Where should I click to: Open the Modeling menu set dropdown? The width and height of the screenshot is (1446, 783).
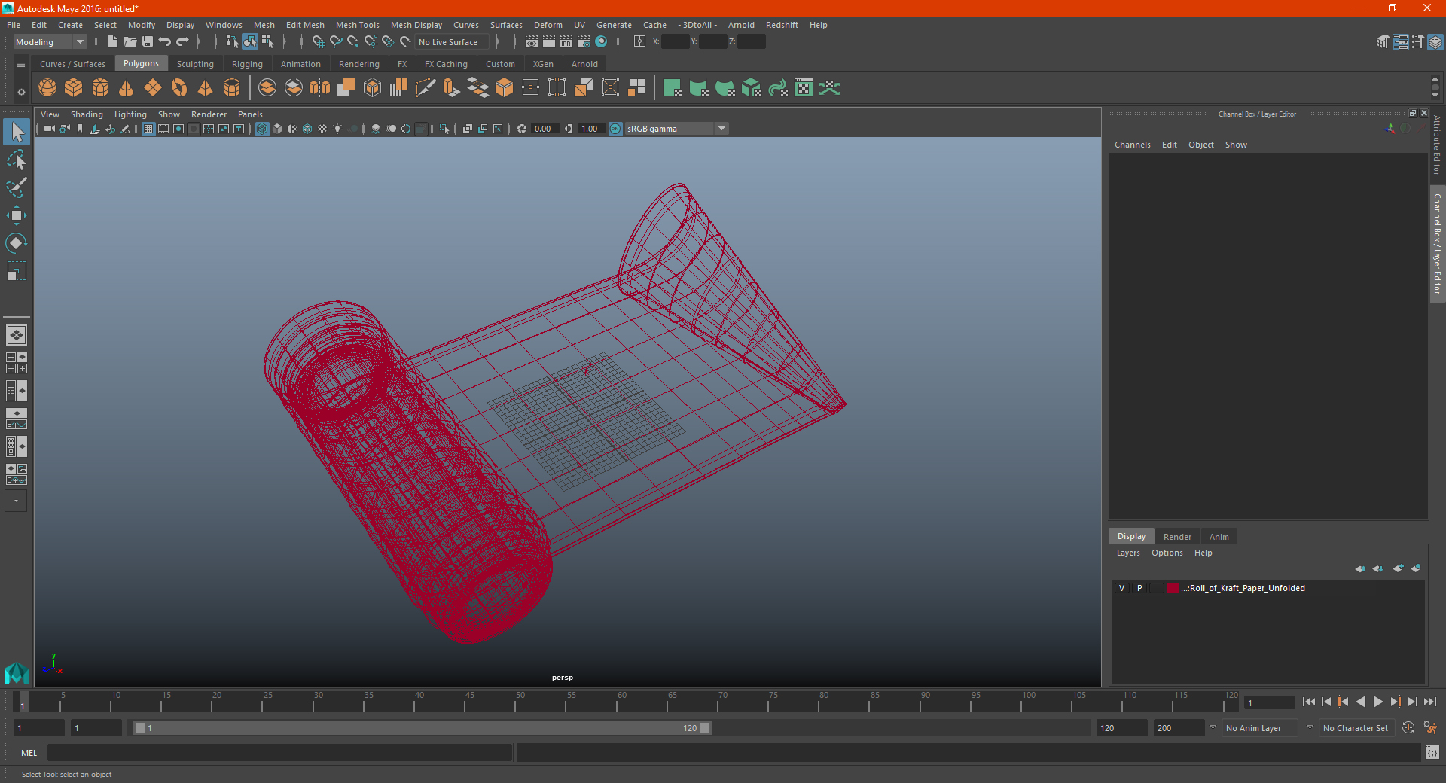tap(50, 42)
